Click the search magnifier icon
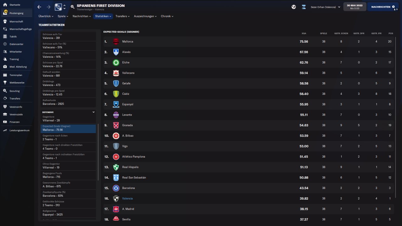Screen dimensions: 402x226 pos(73,7)
